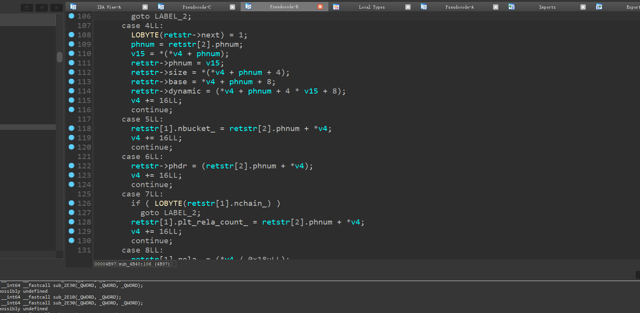Select the Pseudocode-B tab

click(x=284, y=7)
